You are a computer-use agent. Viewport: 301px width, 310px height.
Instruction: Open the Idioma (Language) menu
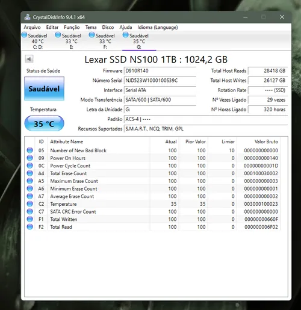[x=158, y=27]
